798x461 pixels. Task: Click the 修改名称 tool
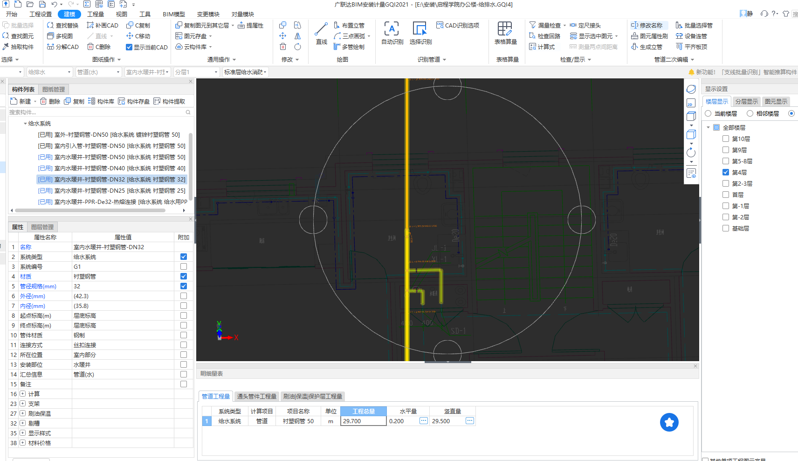647,25
